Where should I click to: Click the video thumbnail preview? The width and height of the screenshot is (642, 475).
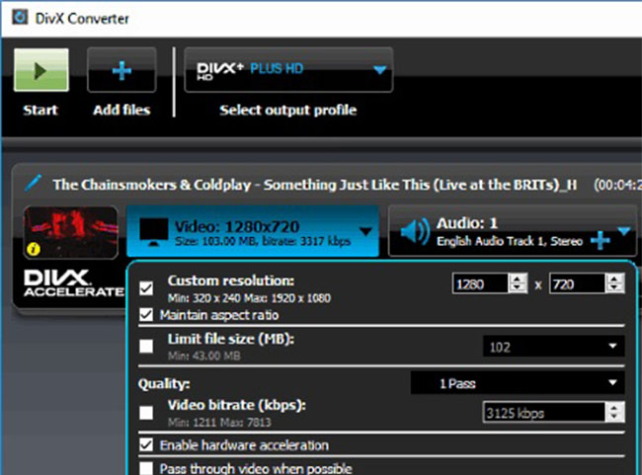71,232
